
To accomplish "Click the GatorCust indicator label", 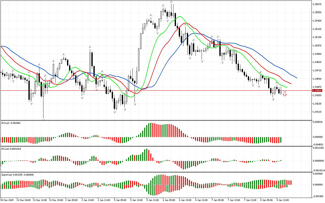I will (18, 175).
